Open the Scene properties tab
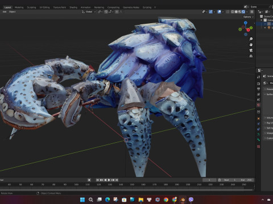This screenshot has width=273, height=204. point(258,100)
